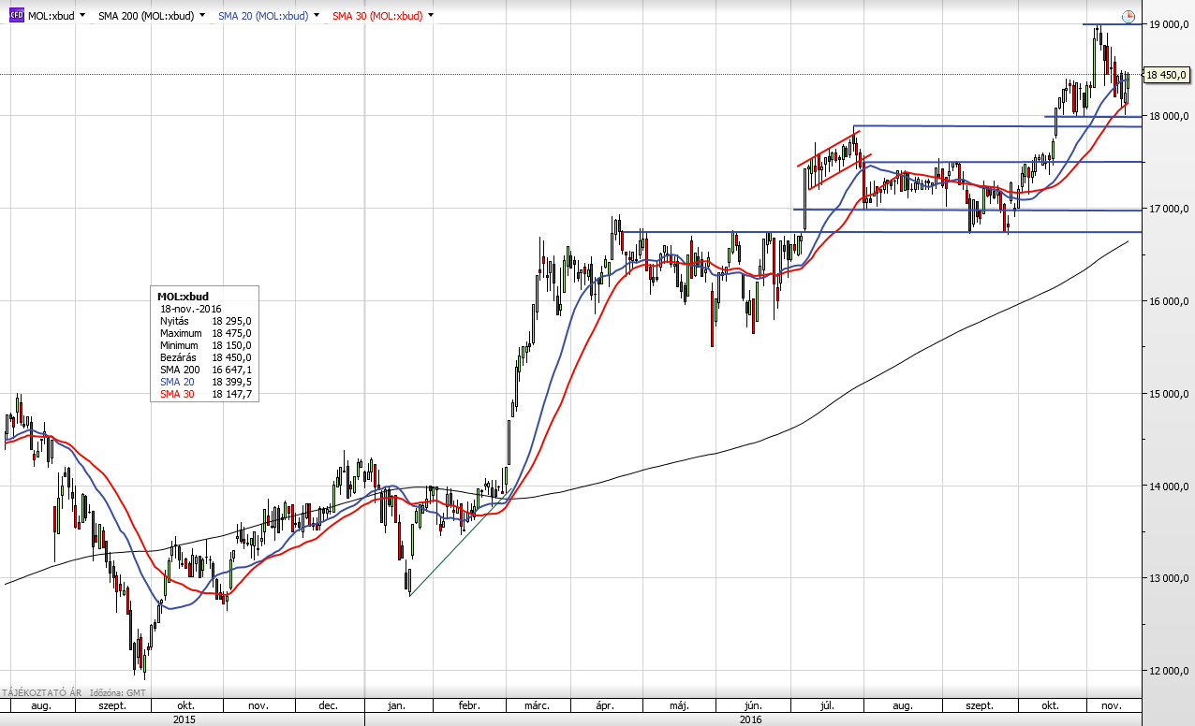Click the SMA 20 18 399,5 row
This screenshot has height=726, width=1195.
coord(205,383)
